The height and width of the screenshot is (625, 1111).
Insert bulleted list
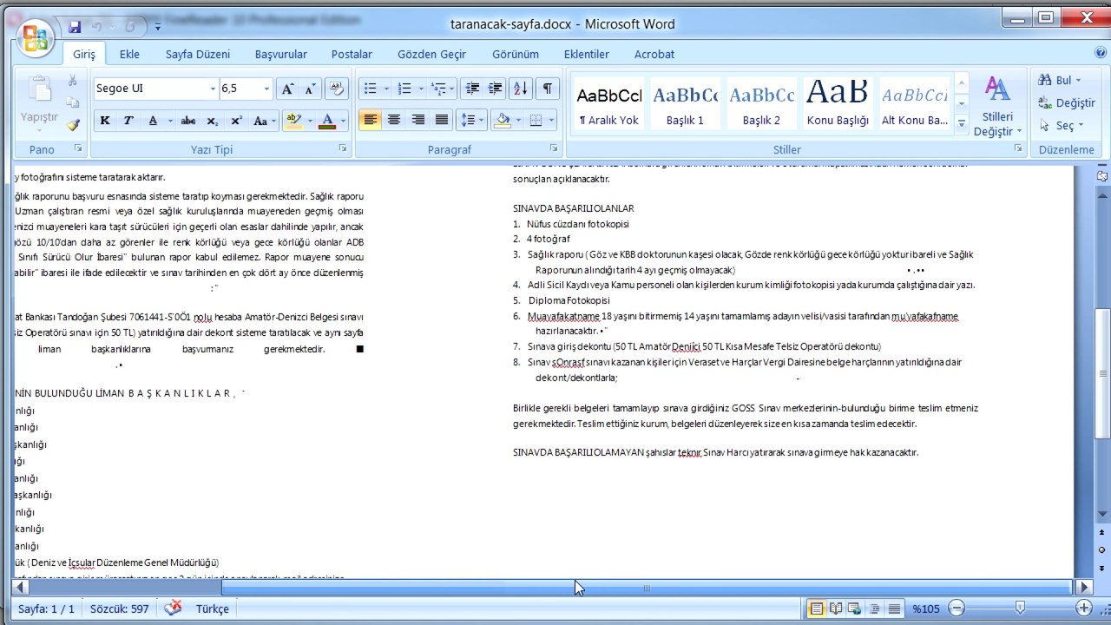tap(370, 89)
